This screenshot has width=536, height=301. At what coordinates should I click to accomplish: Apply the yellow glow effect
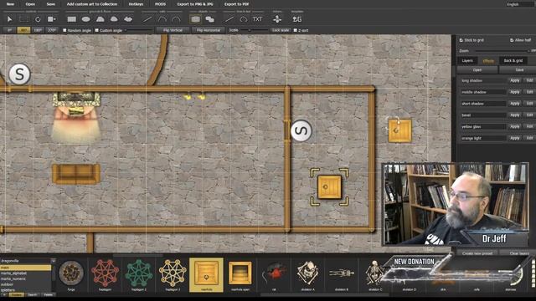[515, 126]
